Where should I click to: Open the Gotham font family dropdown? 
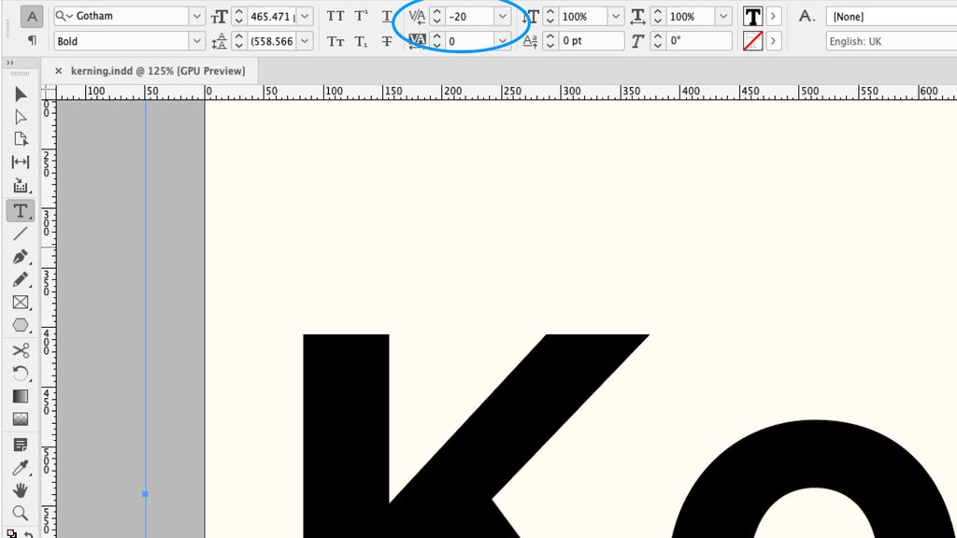tap(195, 16)
